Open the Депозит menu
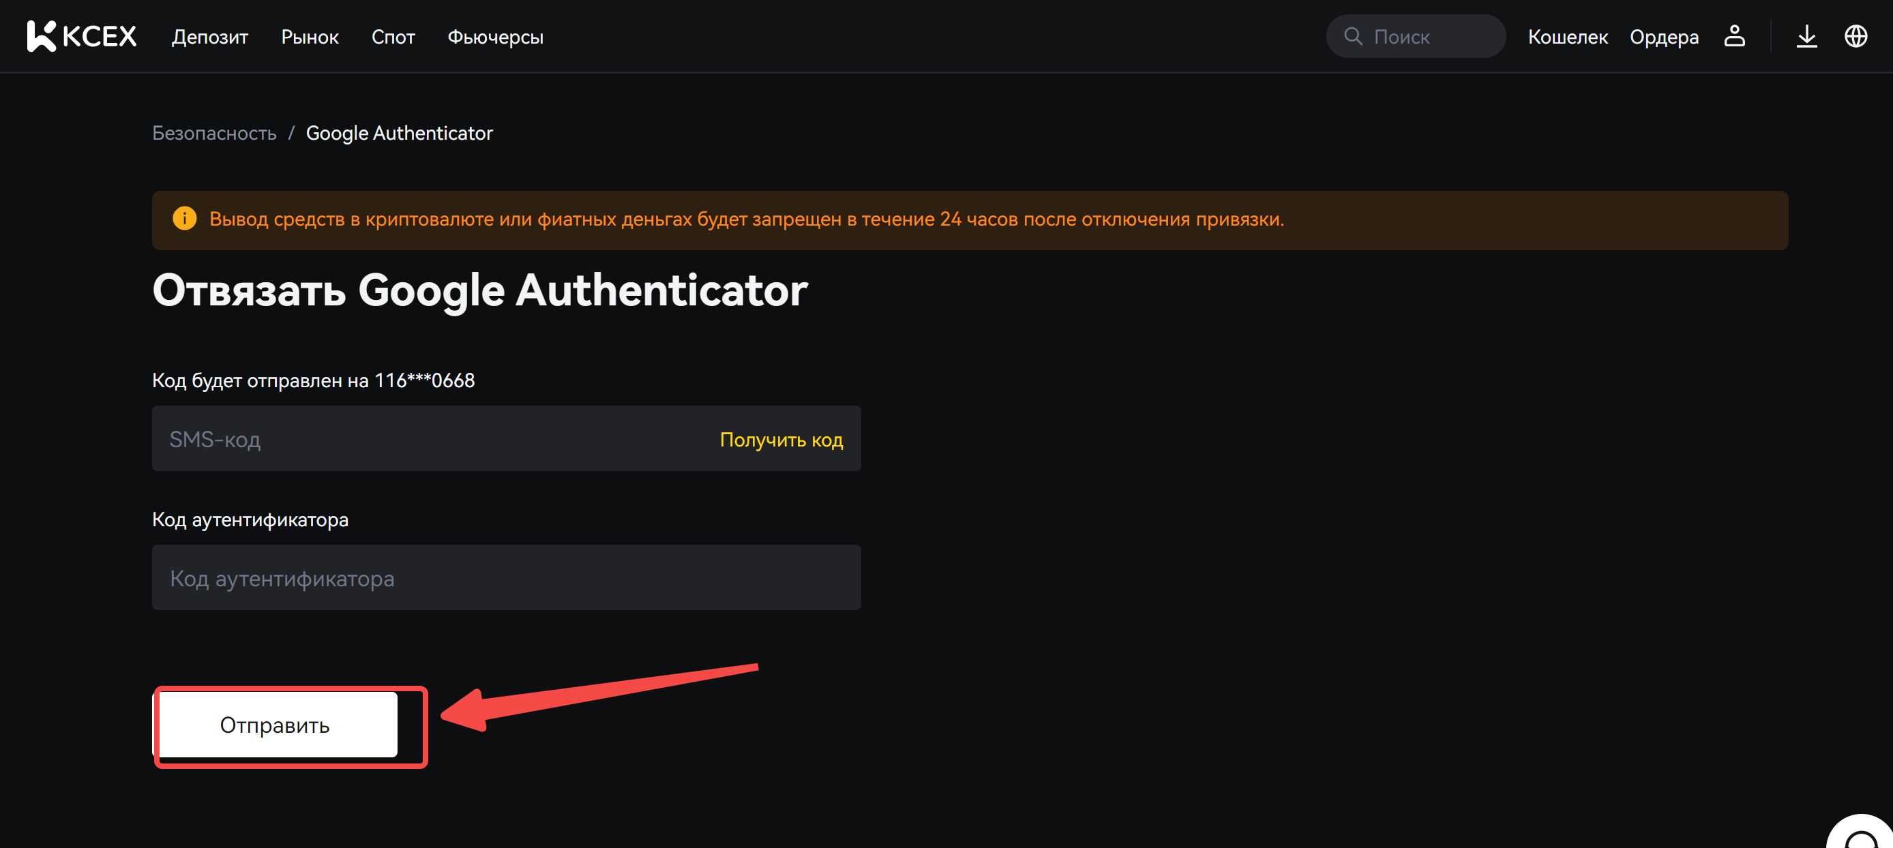Viewport: 1893px width, 848px height. point(209,37)
